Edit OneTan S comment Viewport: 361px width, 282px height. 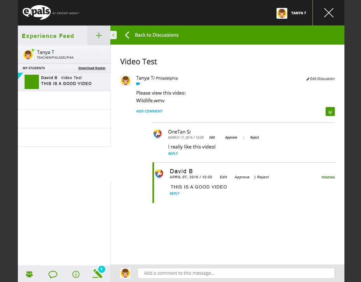(x=212, y=137)
